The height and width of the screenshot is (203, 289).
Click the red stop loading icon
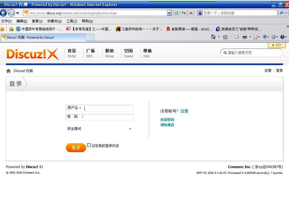(x=191, y=13)
